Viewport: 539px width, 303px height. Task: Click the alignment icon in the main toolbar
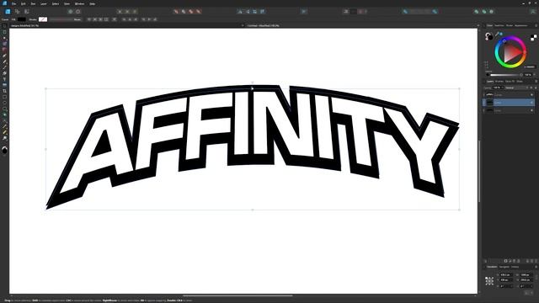[304, 11]
